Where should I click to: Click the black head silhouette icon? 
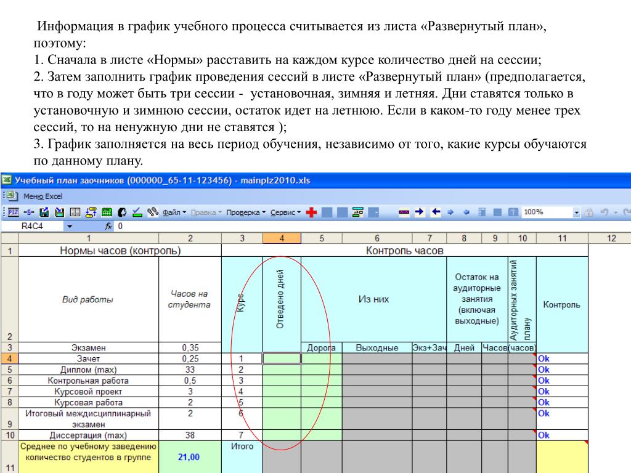[x=123, y=212]
